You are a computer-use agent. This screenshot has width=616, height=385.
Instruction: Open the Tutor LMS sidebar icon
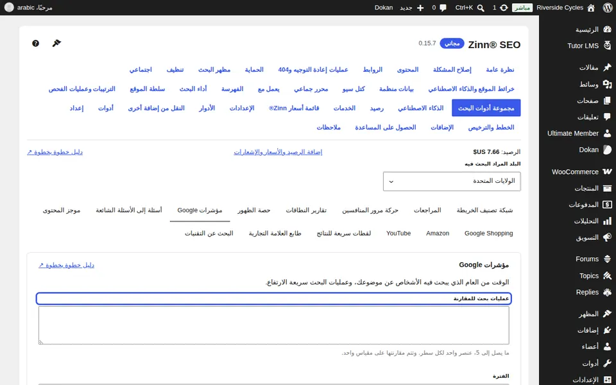click(608, 46)
